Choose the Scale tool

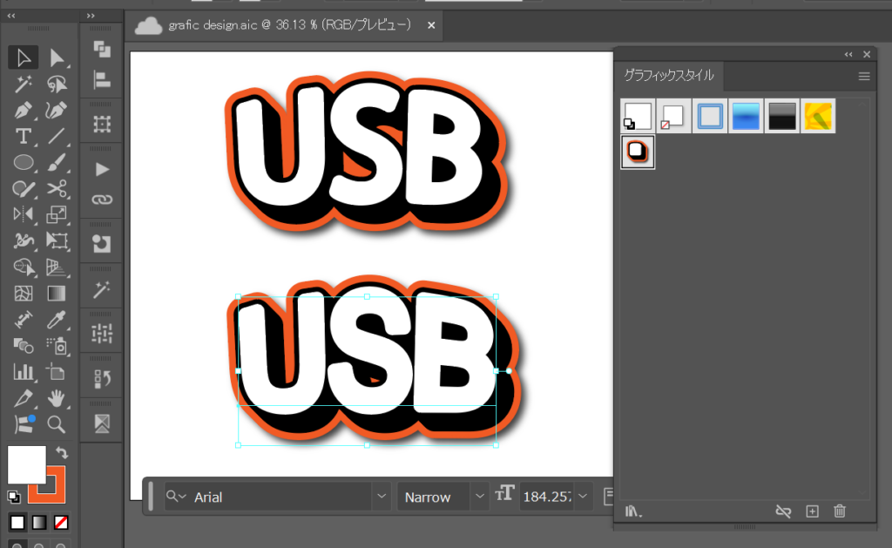(x=57, y=214)
